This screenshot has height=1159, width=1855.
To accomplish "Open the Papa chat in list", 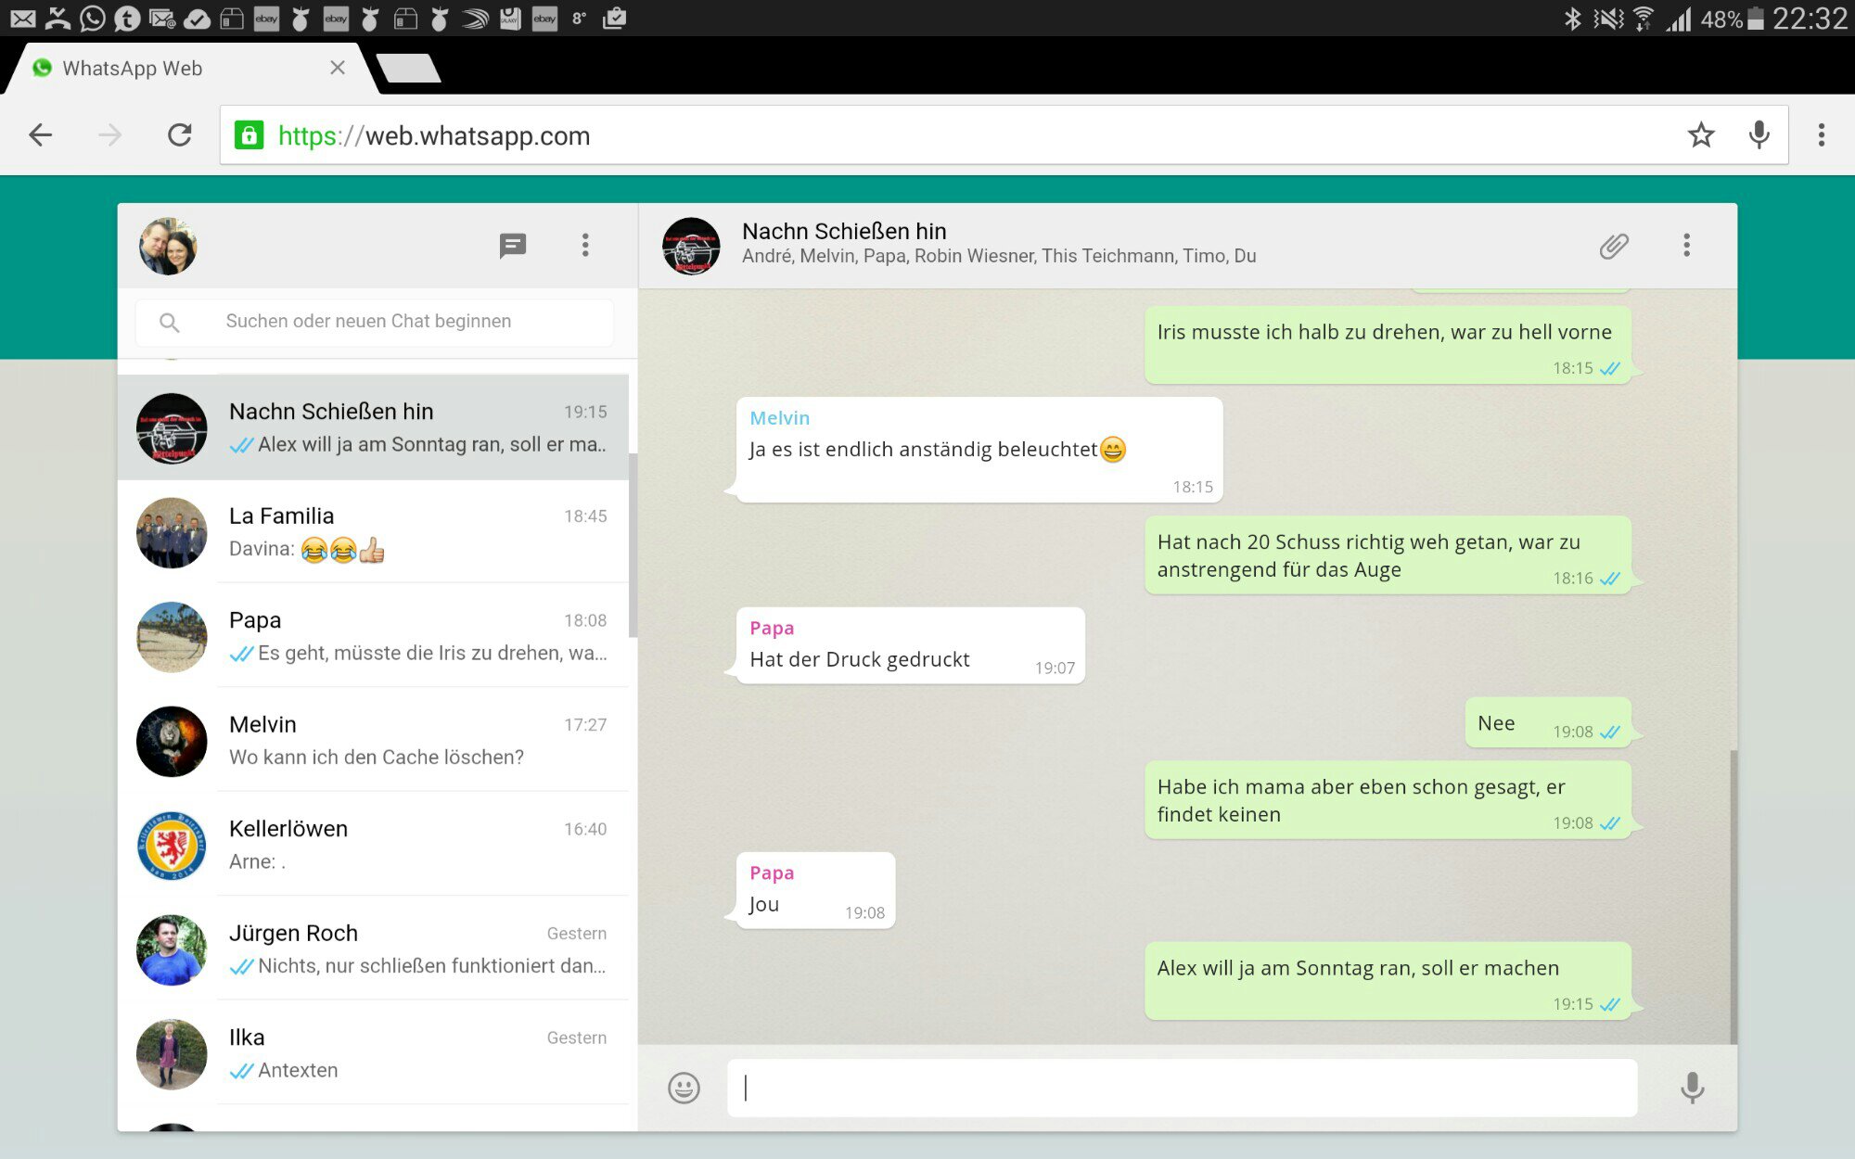I will (374, 636).
